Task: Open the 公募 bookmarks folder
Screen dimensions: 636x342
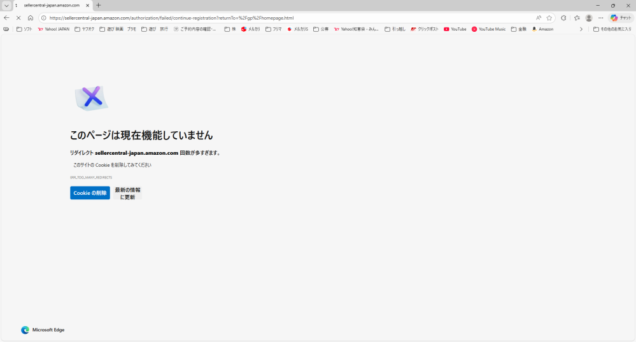Action: [x=321, y=29]
